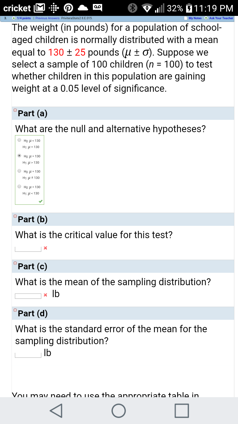The height and width of the screenshot is (424, 238).
Task: Tap the Android home circle button
Action: point(119,411)
